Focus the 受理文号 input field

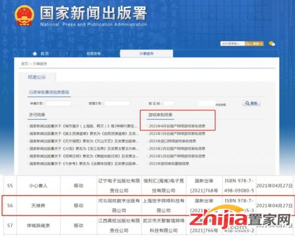tap(117, 103)
